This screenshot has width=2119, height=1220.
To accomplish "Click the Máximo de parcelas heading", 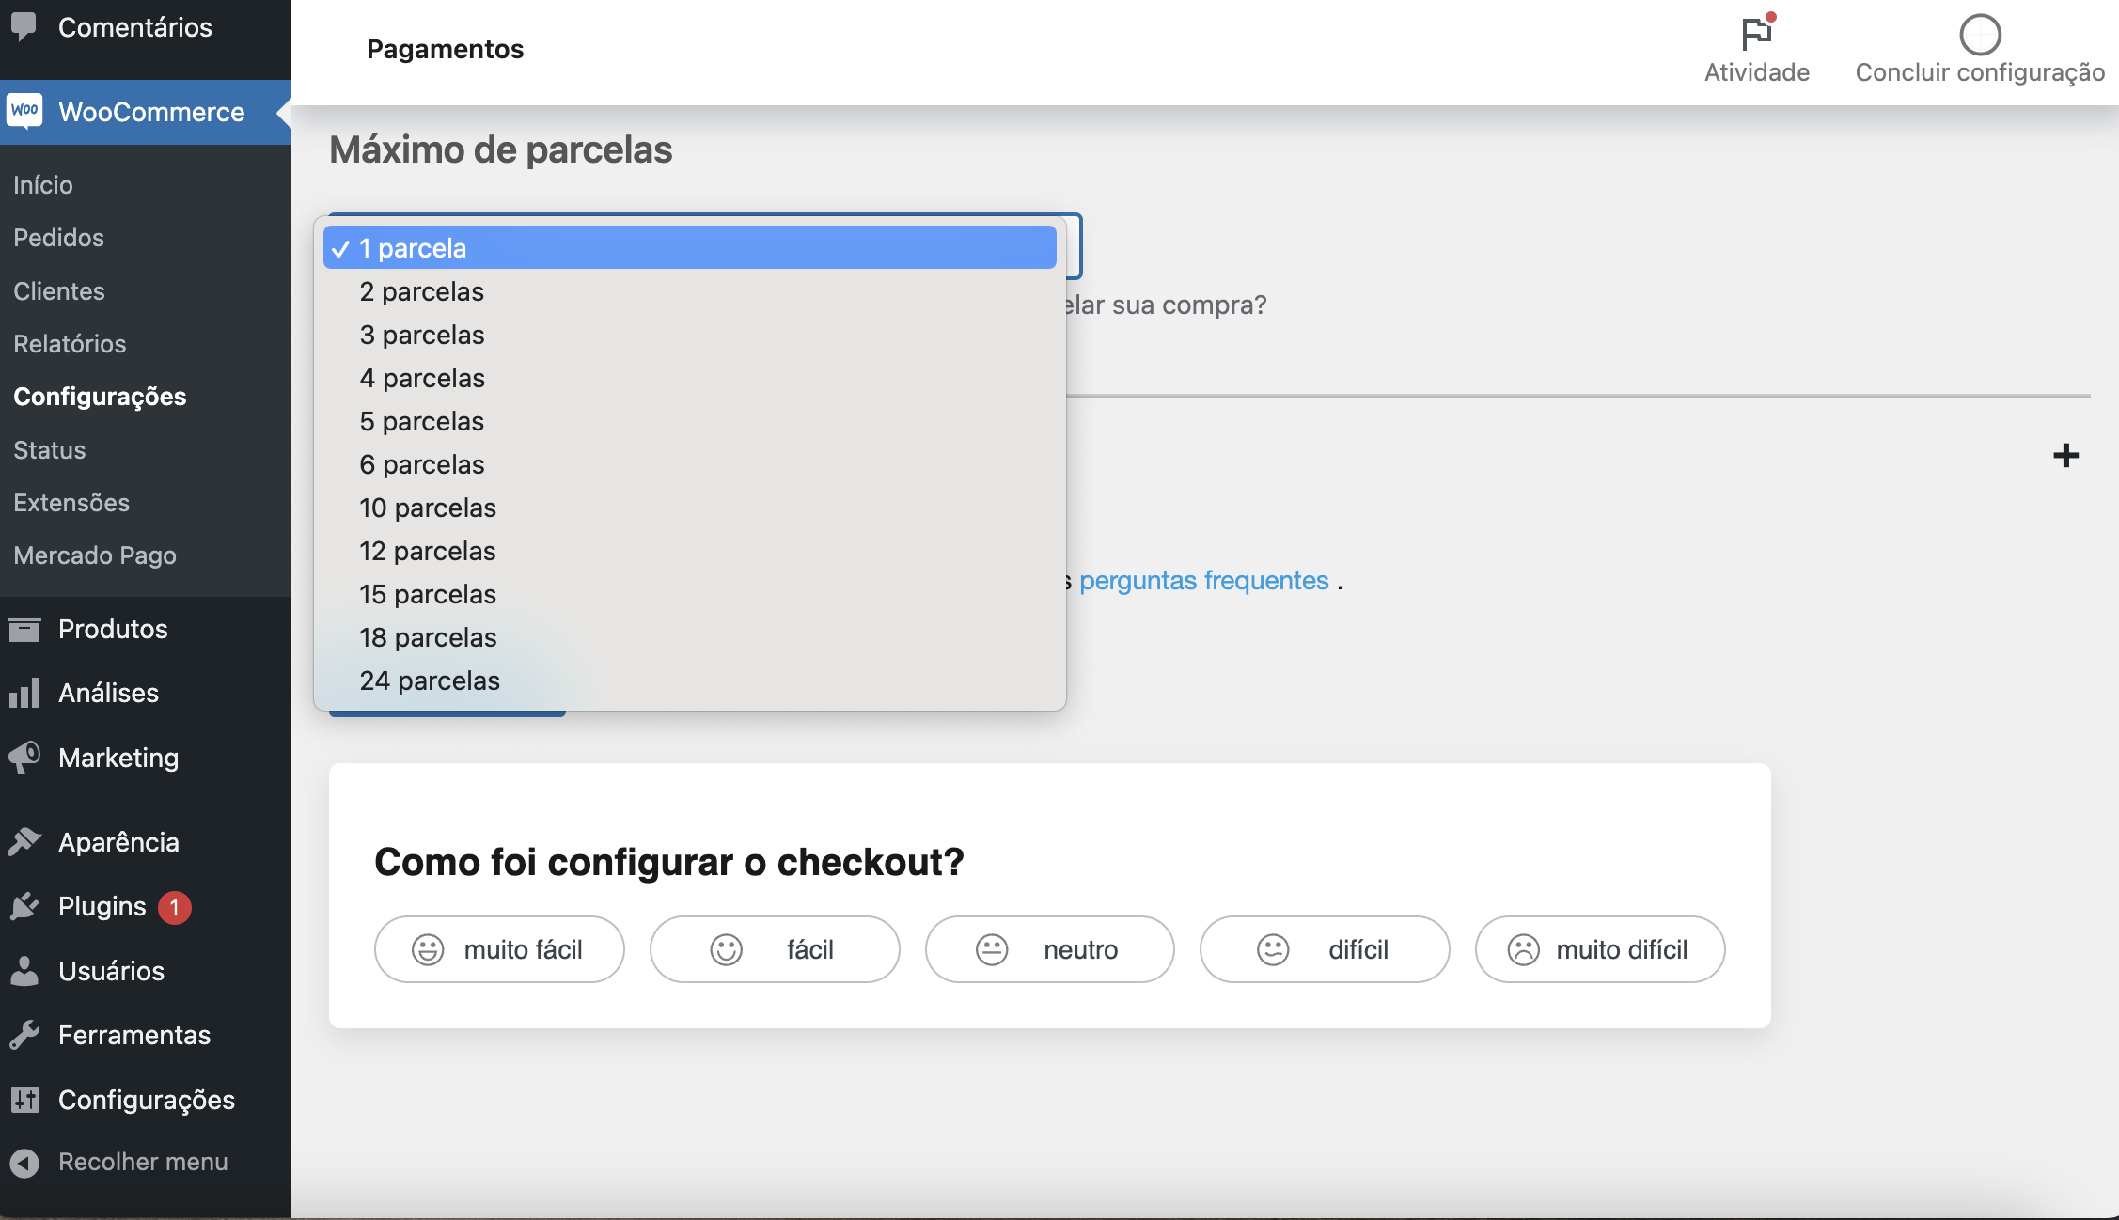I will coord(500,149).
